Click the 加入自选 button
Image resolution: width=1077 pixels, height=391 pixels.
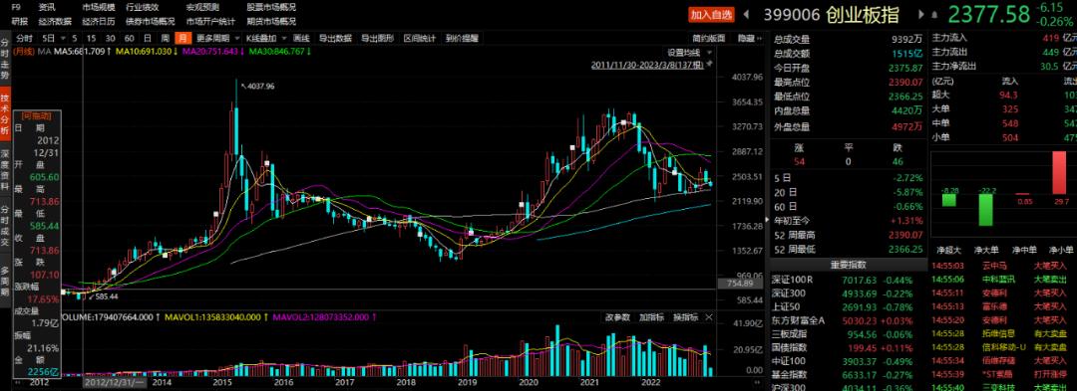[712, 14]
